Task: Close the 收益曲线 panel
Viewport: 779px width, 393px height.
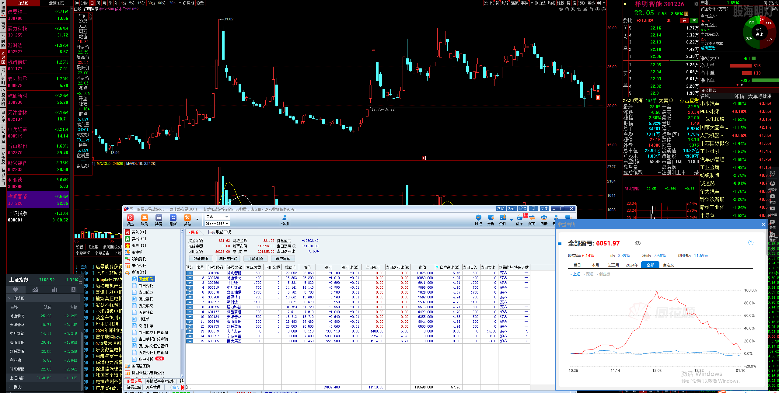Action: (x=763, y=224)
